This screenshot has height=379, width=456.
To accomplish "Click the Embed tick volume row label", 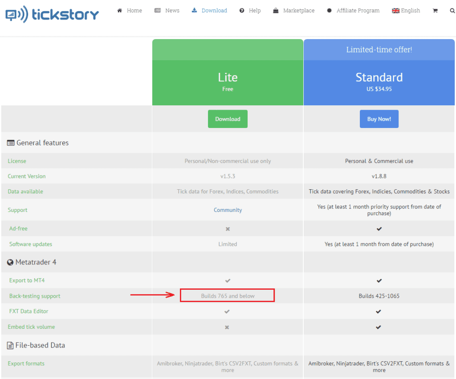I will (x=31, y=327).
